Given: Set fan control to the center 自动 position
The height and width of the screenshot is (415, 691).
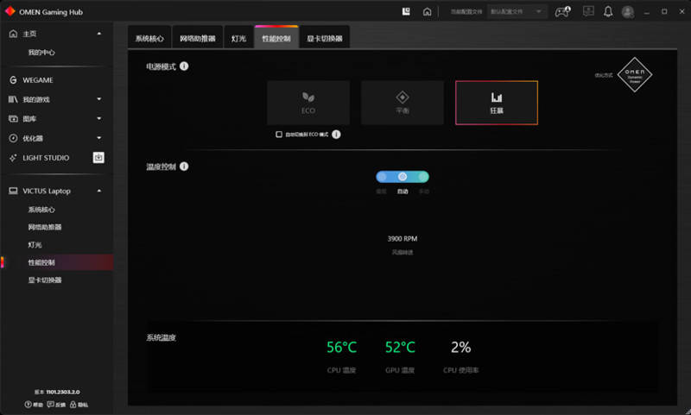Looking at the screenshot, I should coord(403,177).
